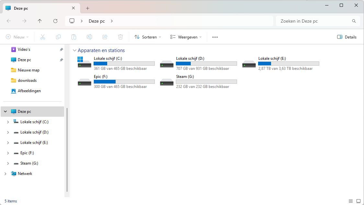This screenshot has width=364, height=205.
Task: Open the three-dots more options menu
Action: [215, 37]
